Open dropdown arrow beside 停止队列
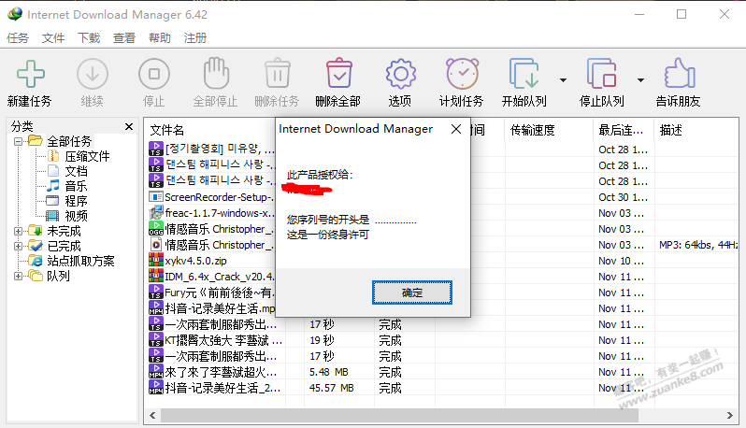746x428 pixels. coord(639,80)
